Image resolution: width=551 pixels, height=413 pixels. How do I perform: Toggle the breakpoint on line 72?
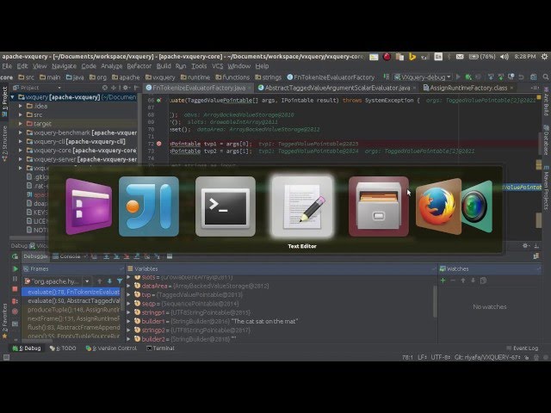coord(158,144)
